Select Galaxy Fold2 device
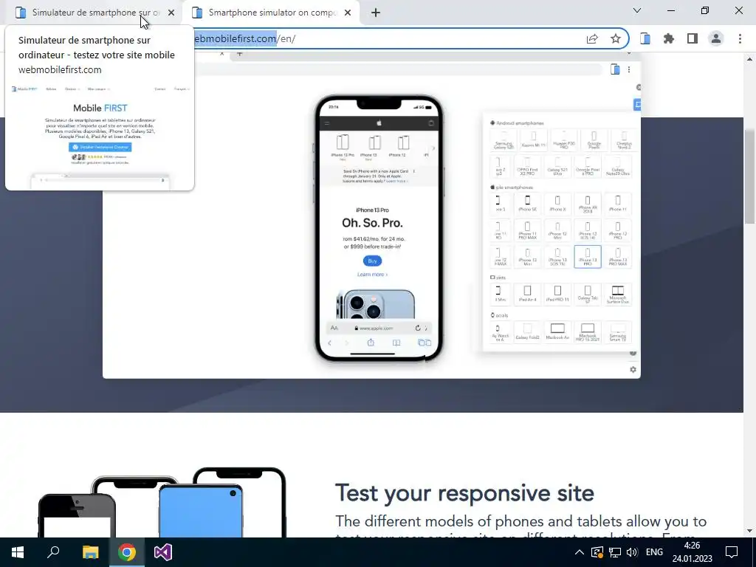Image resolution: width=756 pixels, height=567 pixels. pyautogui.click(x=527, y=331)
